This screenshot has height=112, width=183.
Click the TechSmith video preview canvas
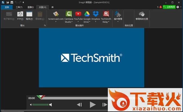[x=91, y=58]
